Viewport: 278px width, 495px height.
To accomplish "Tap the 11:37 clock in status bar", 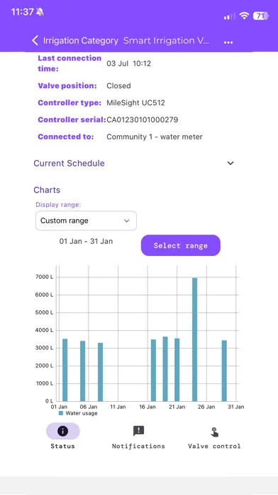I will [x=23, y=12].
